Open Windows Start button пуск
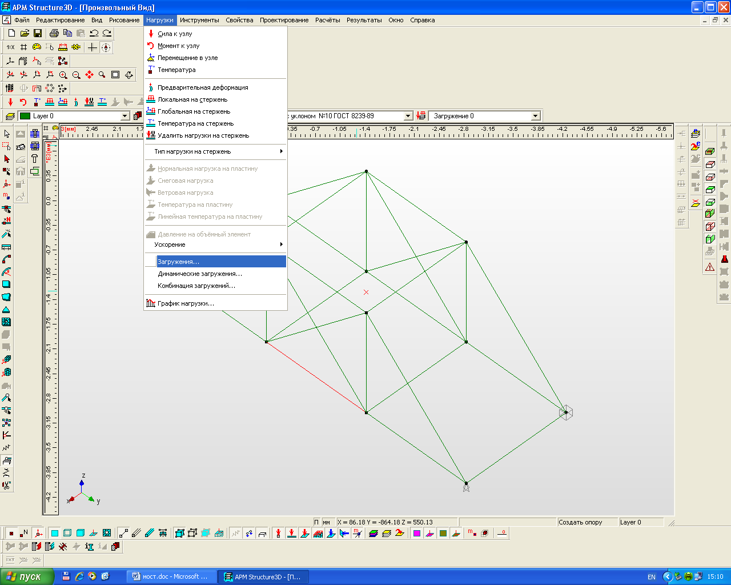The image size is (731, 585). point(27,576)
